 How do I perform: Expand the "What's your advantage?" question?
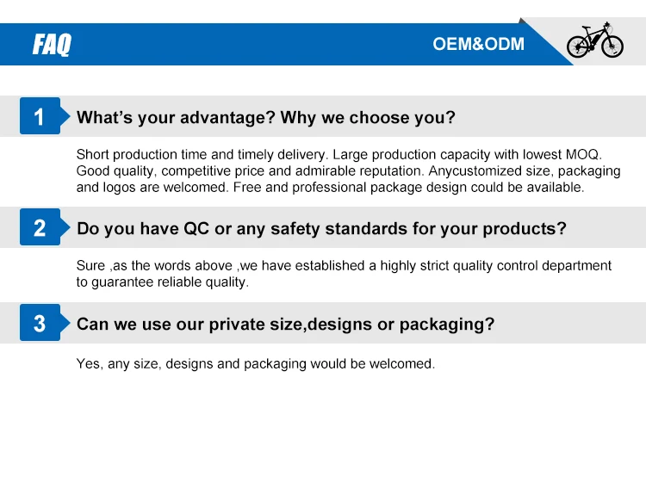pos(265,117)
